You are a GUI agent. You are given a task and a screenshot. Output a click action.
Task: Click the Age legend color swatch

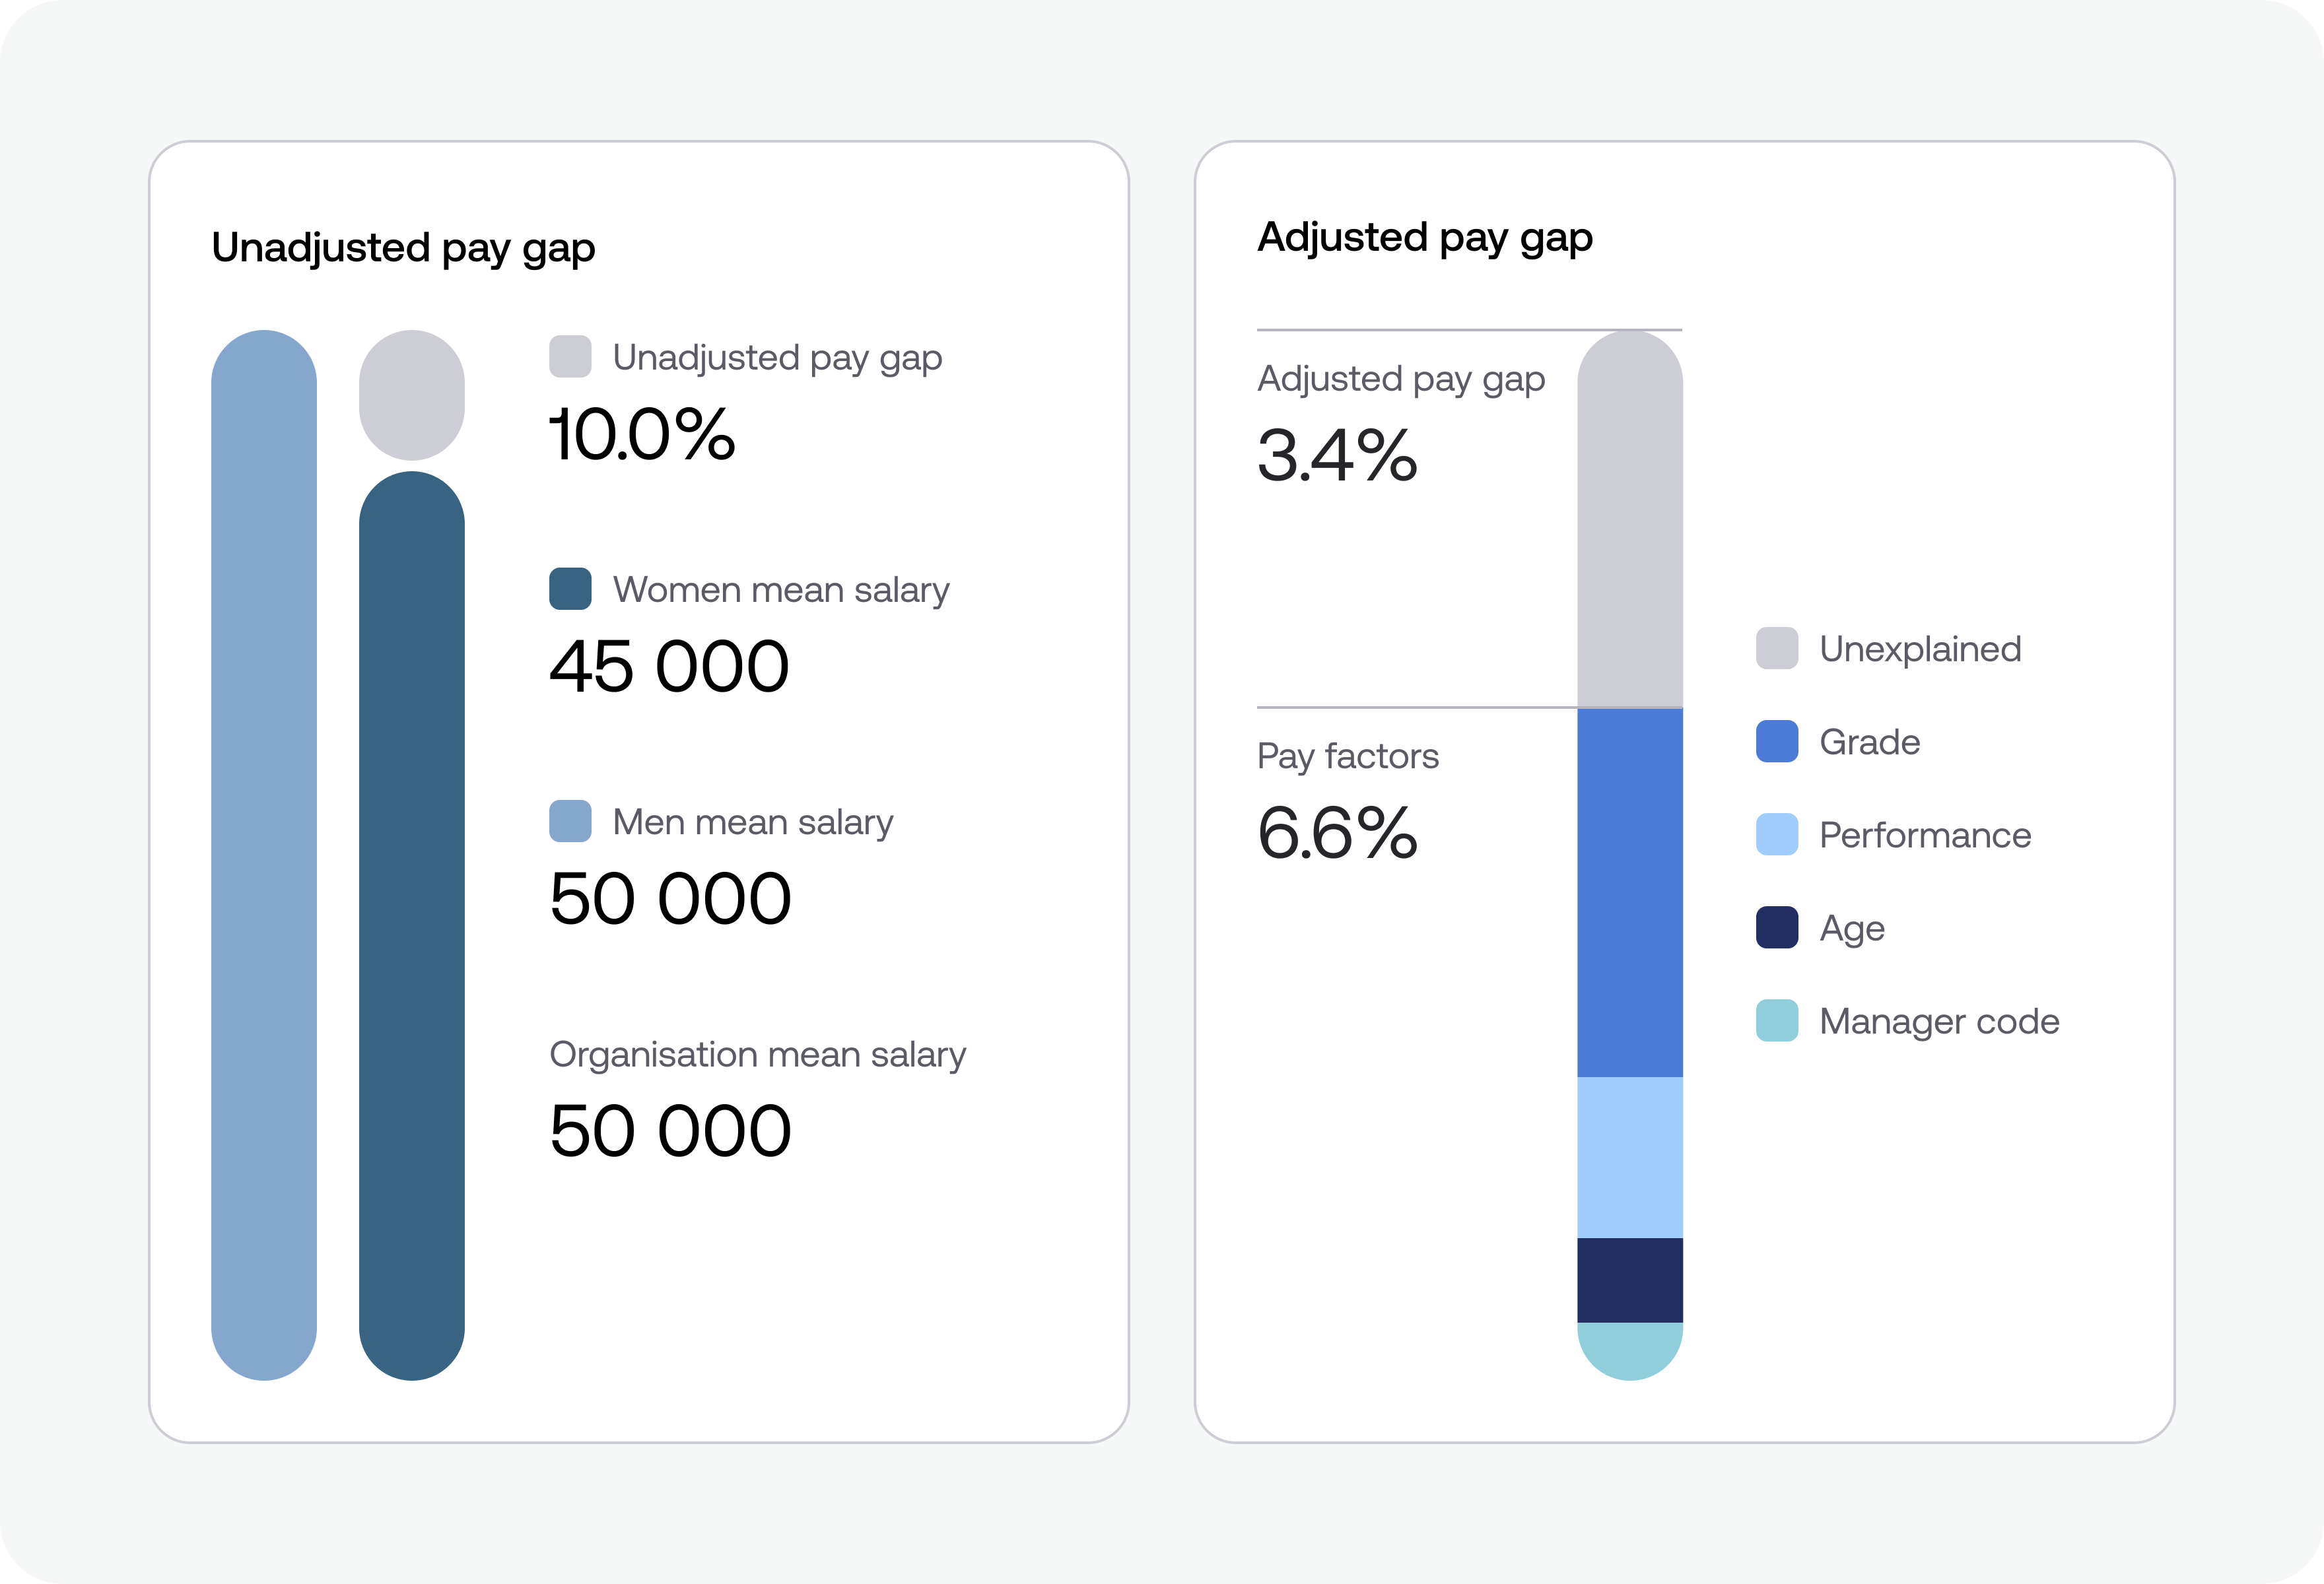(1777, 927)
